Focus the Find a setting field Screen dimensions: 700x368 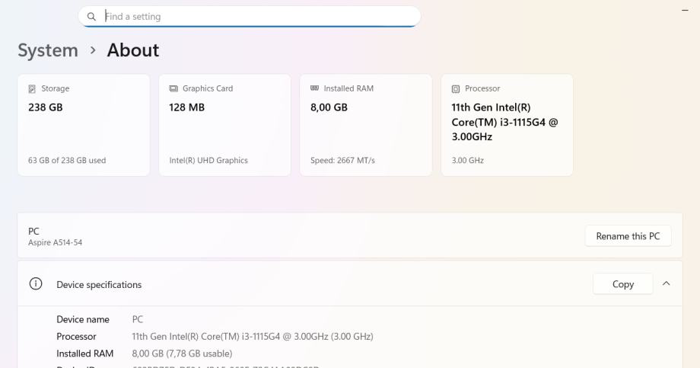(259, 16)
